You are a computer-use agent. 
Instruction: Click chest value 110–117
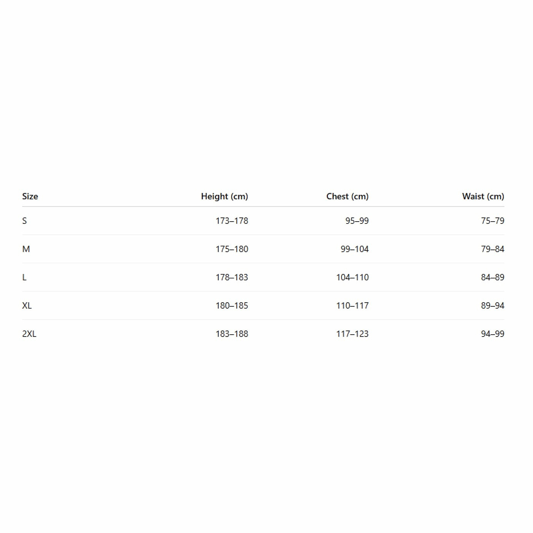pyautogui.click(x=352, y=305)
